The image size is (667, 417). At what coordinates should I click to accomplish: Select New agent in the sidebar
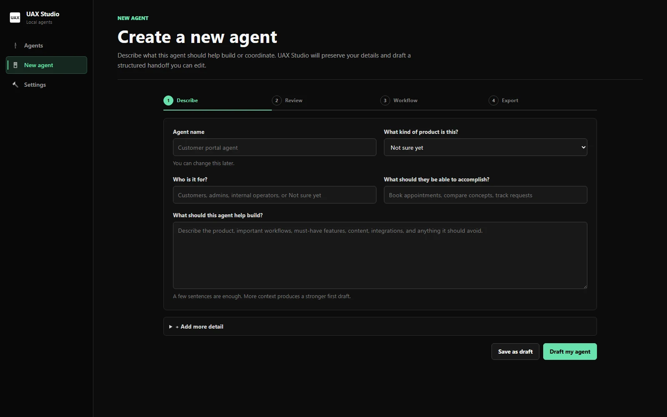point(46,65)
